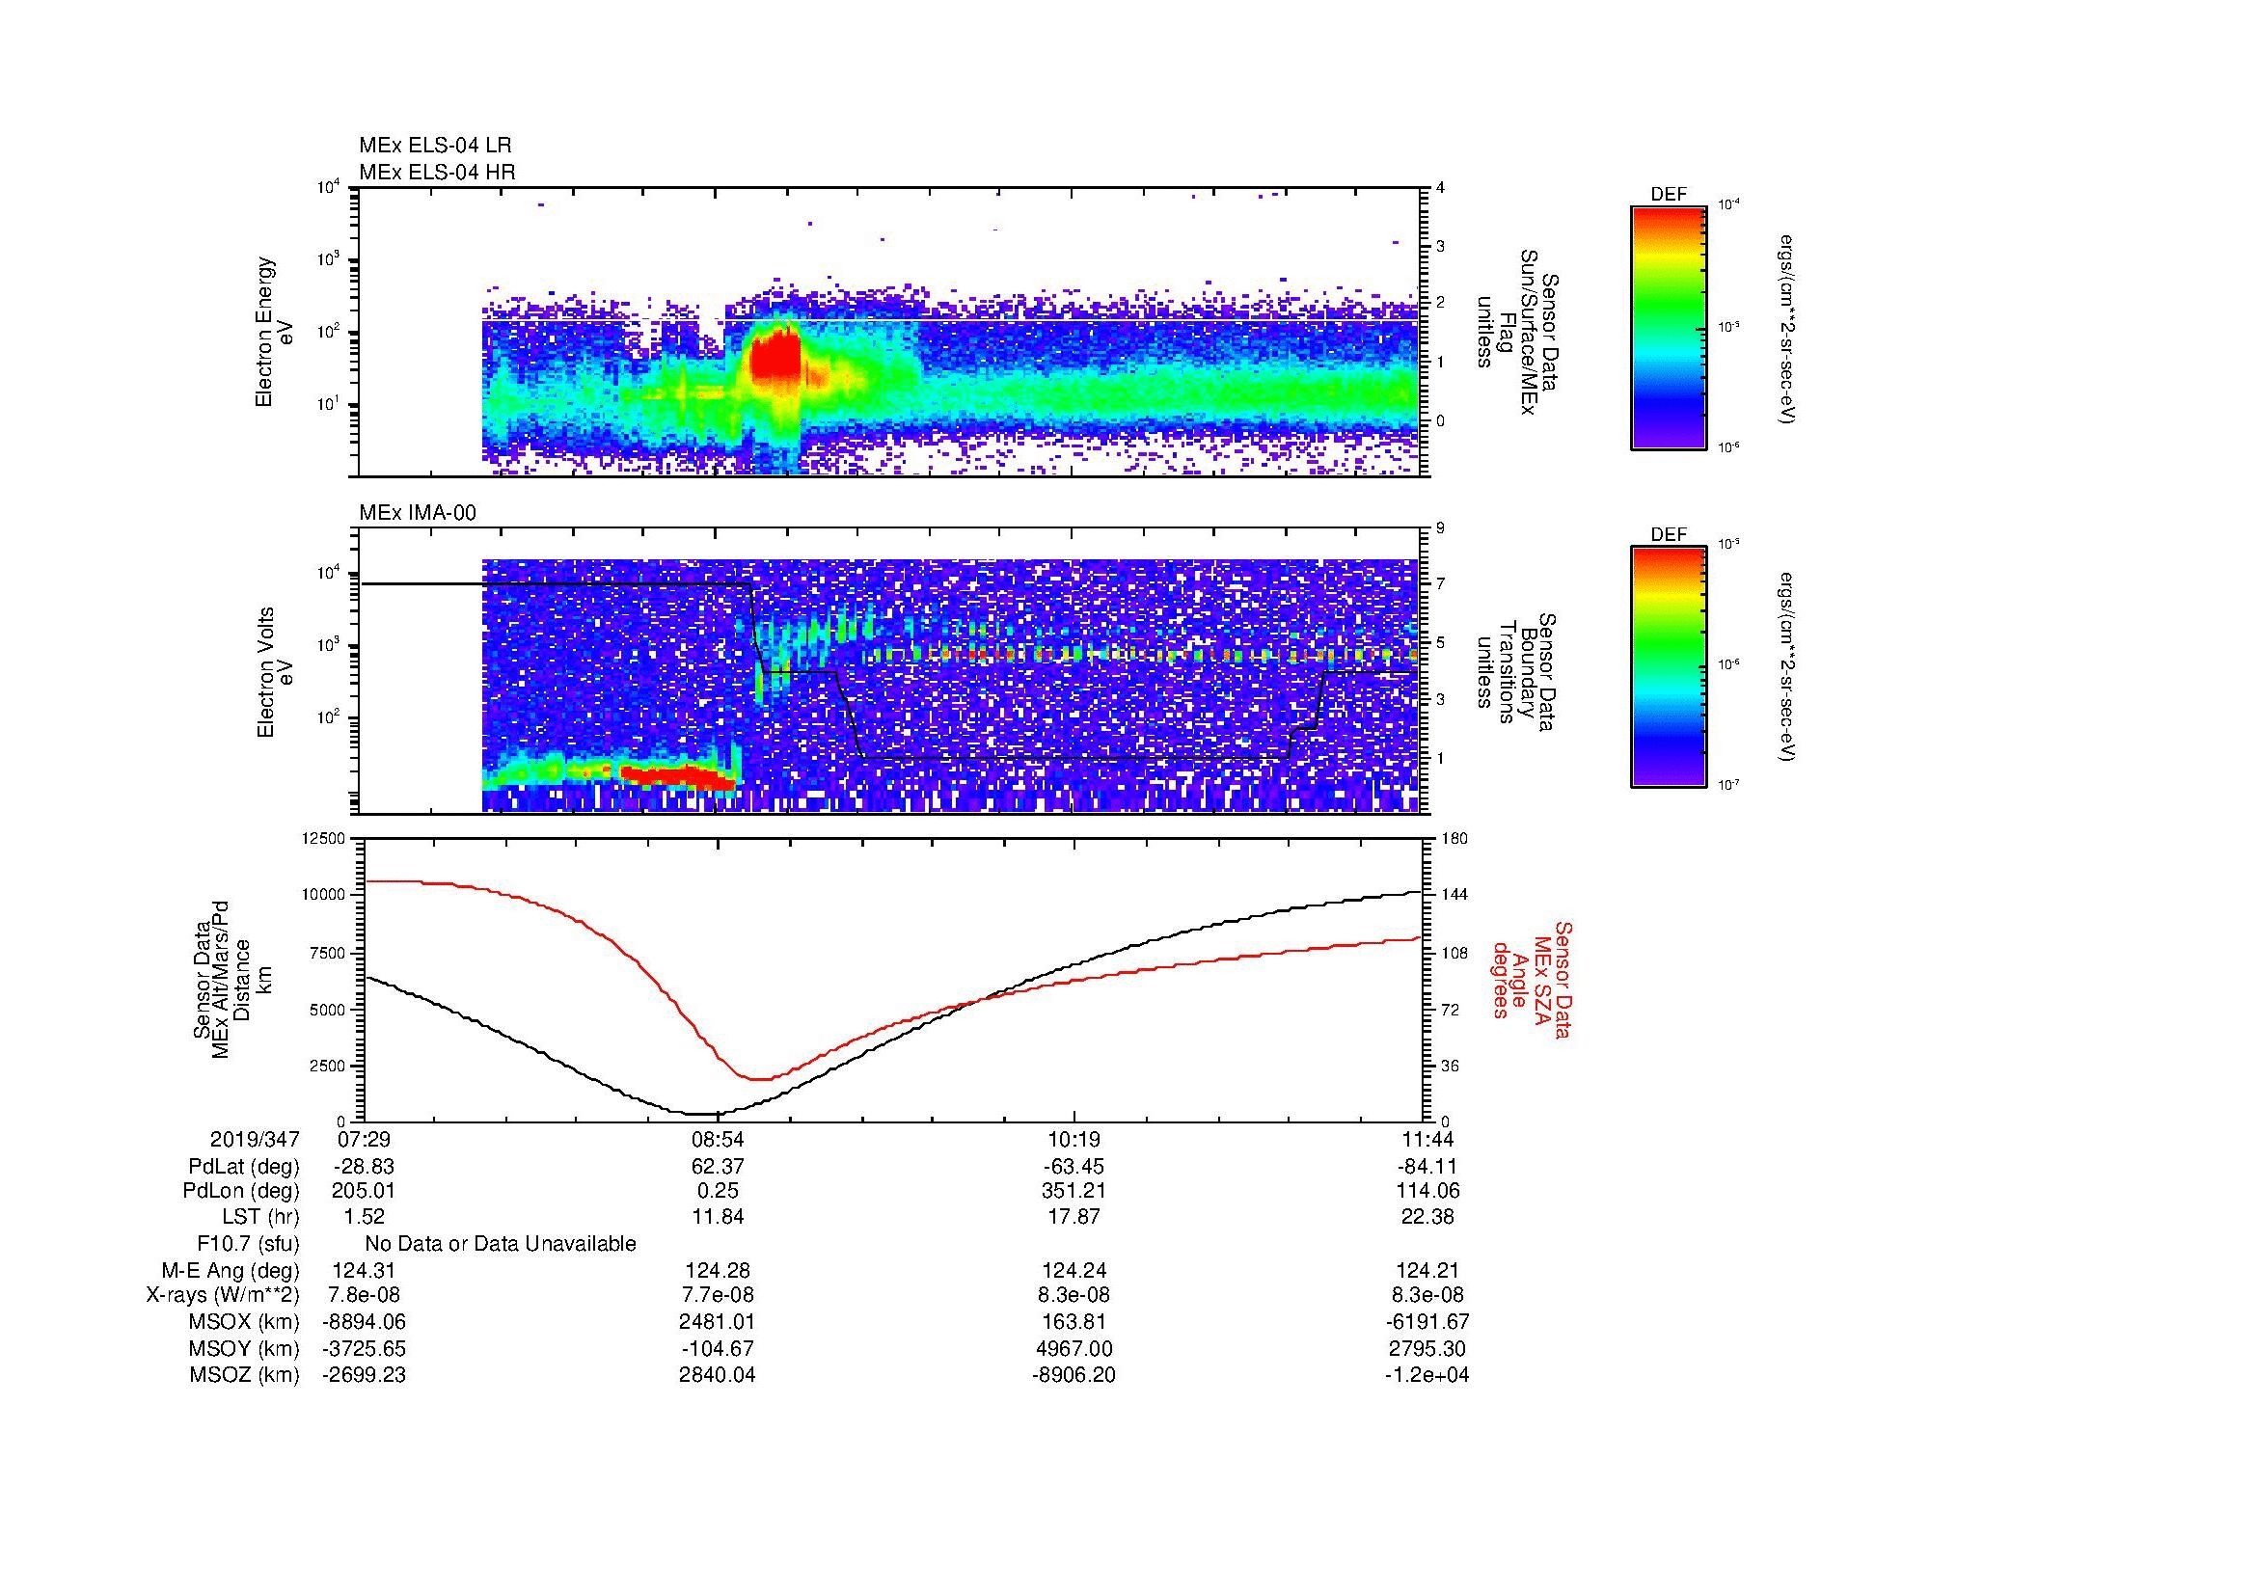The height and width of the screenshot is (1594, 2256).
Task: Click the 'M-E Ang (deg)' row label
Action: (x=231, y=1271)
